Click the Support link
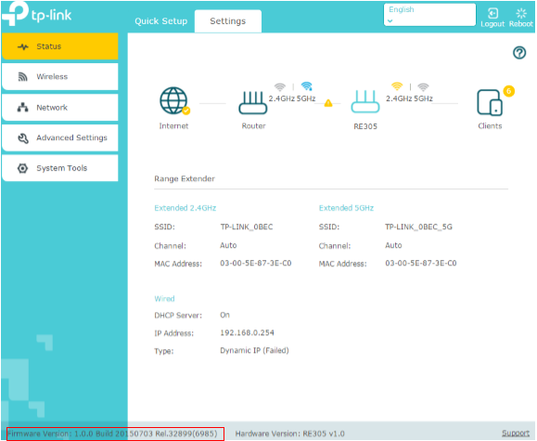 [x=516, y=434]
